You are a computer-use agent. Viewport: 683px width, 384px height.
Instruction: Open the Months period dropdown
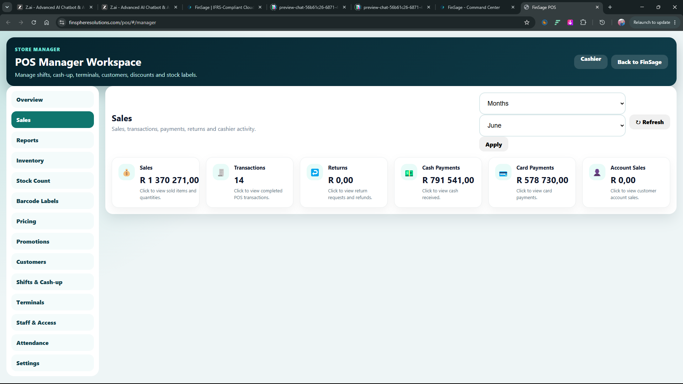552,103
